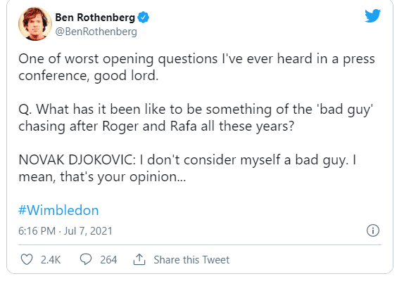The height and width of the screenshot is (281, 404).
Task: Click the blue verified badge
Action: click(x=144, y=18)
